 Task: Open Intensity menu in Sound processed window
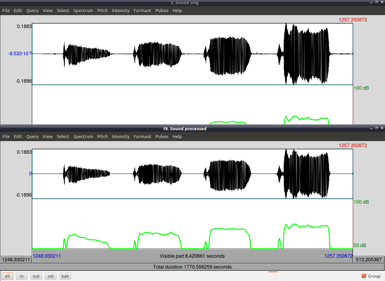click(x=121, y=137)
